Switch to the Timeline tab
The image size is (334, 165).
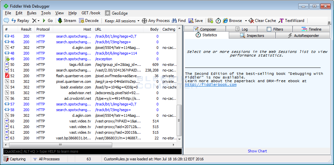coord(311,29)
